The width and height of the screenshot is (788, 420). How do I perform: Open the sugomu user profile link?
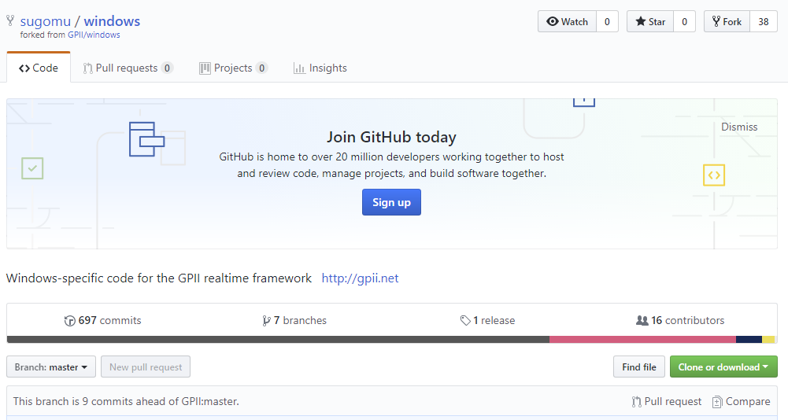click(x=45, y=21)
